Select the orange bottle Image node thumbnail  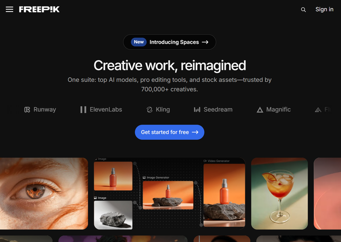point(113,176)
